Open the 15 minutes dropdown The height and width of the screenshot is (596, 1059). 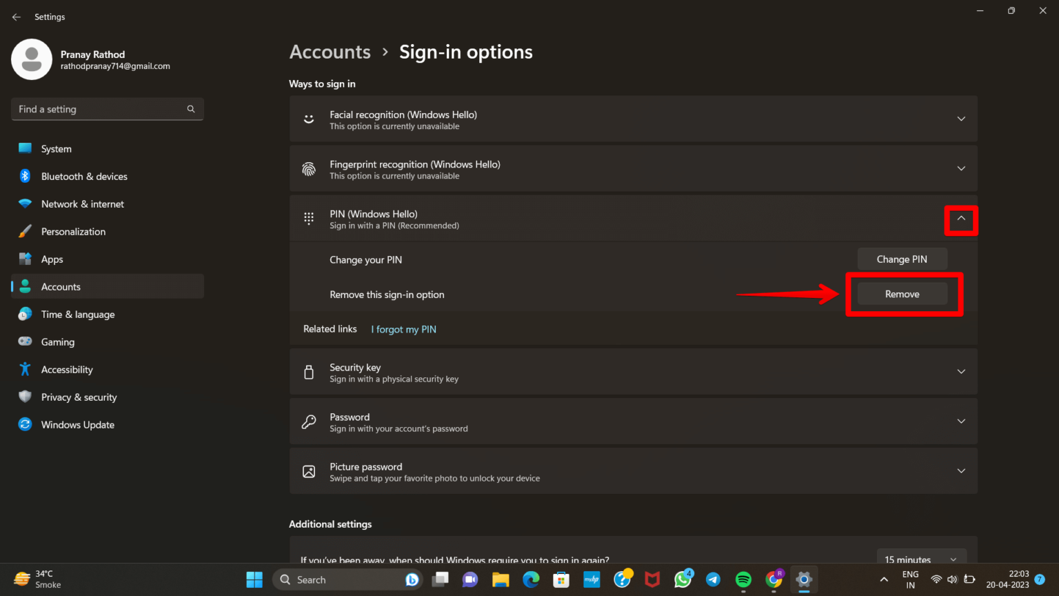(x=922, y=559)
